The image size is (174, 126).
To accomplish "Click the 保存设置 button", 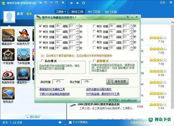I will coord(117,82).
